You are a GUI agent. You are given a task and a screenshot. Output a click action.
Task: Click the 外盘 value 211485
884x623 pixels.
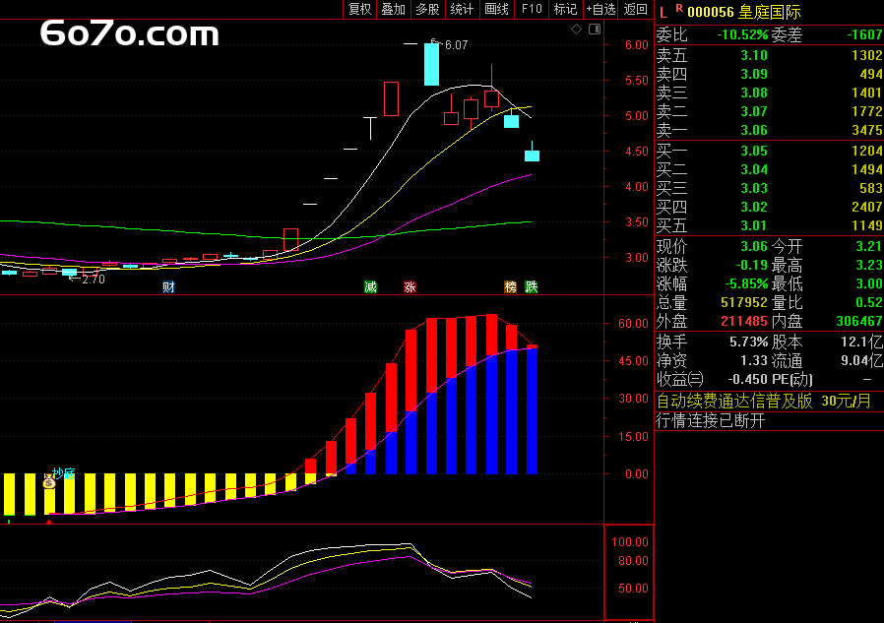[743, 321]
